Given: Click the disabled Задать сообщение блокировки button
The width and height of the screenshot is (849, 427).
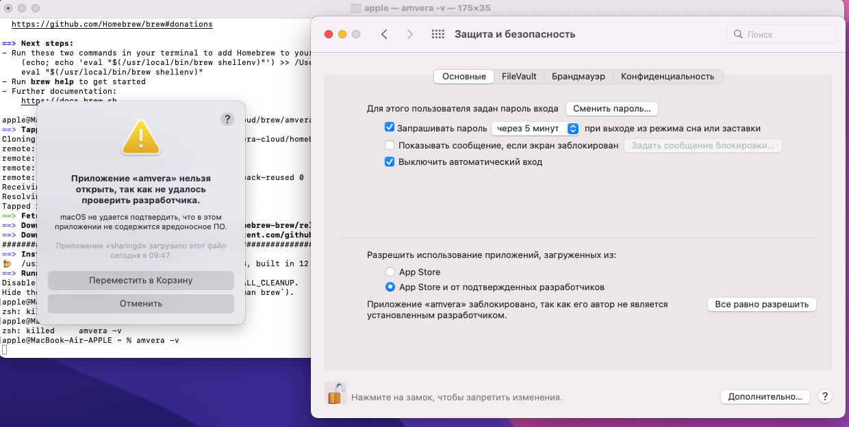Looking at the screenshot, I should (x=702, y=145).
